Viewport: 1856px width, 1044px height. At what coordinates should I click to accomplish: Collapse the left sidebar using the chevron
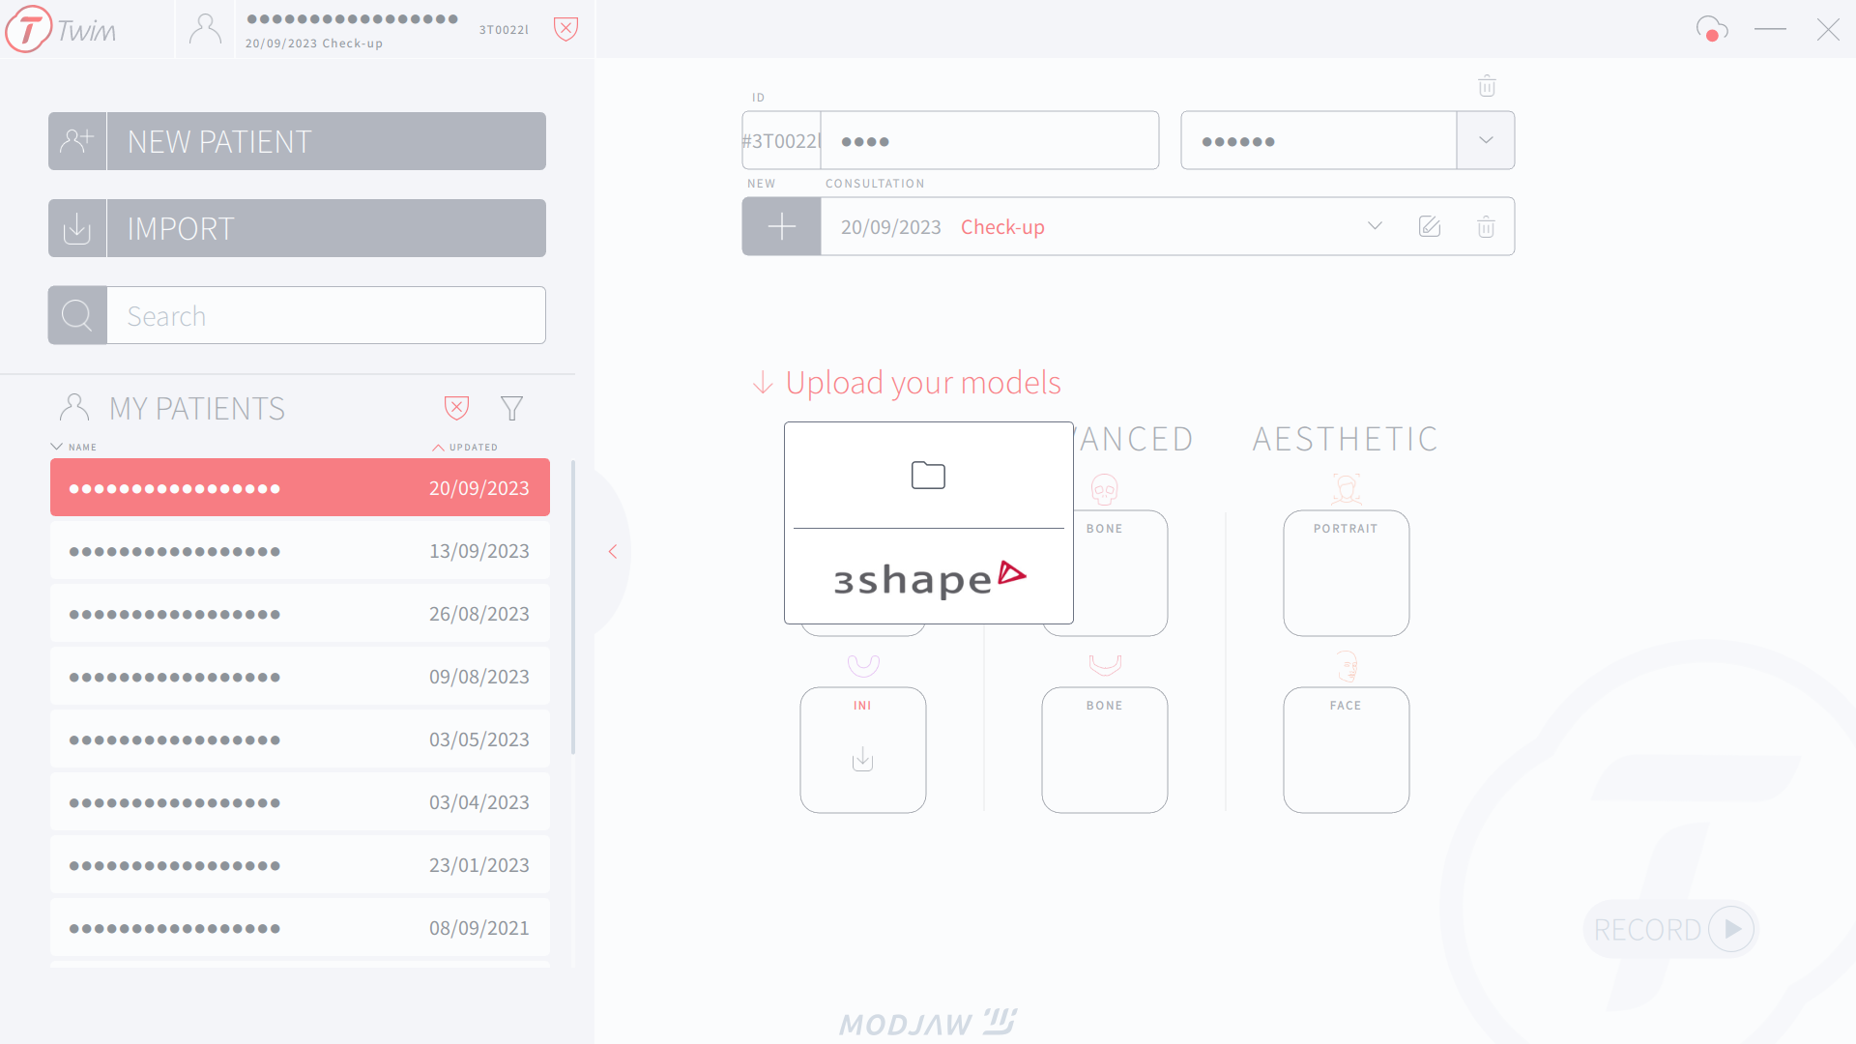point(612,551)
